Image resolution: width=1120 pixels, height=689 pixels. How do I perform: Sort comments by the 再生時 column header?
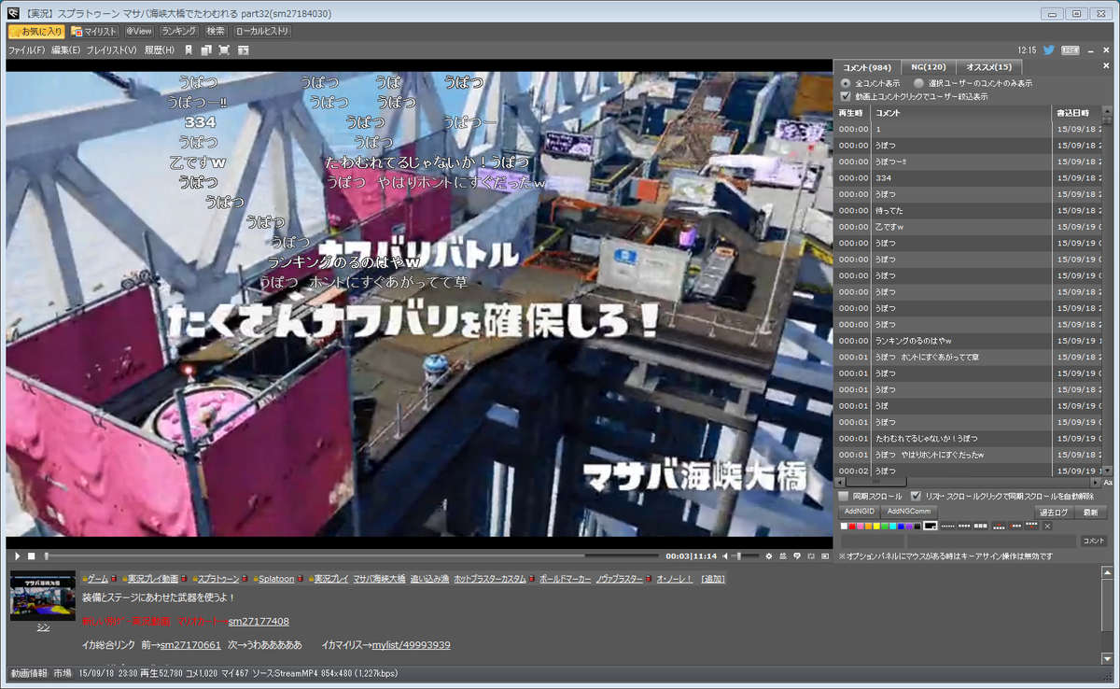[851, 112]
